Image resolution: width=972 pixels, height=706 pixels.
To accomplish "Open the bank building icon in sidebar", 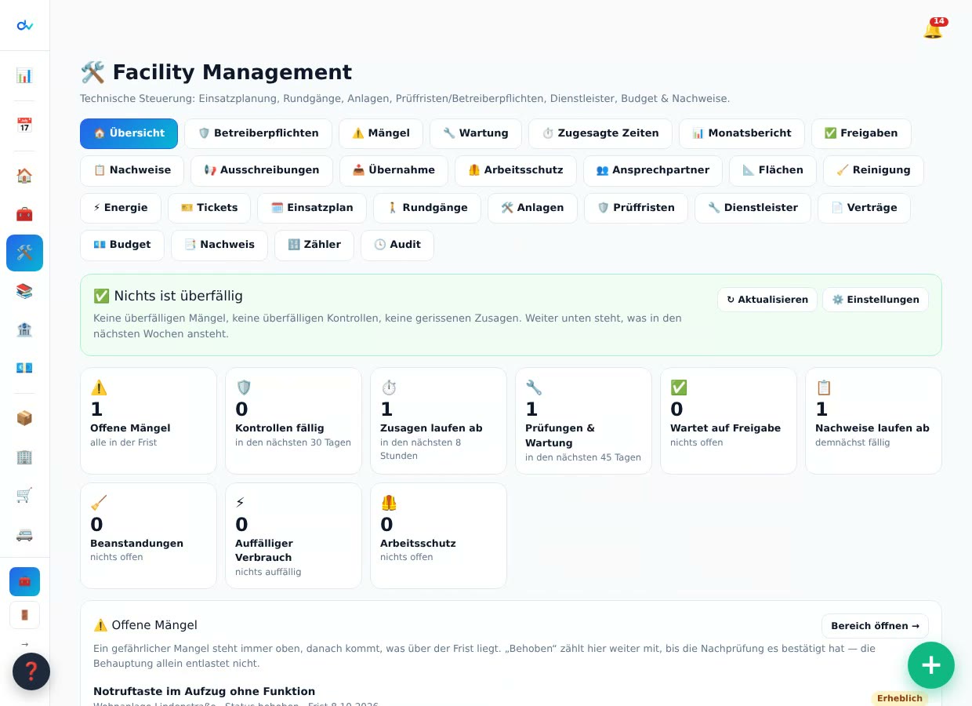I will (24, 329).
